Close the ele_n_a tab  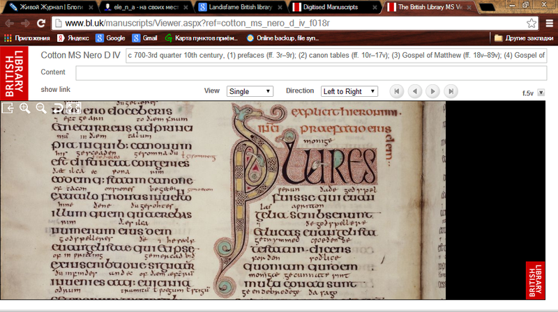(186, 7)
